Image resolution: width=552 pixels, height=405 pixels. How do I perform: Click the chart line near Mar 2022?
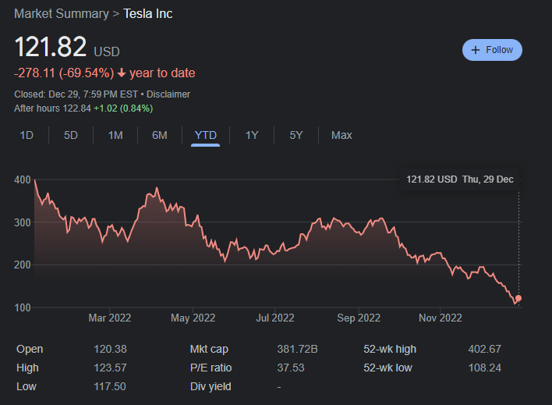click(109, 232)
